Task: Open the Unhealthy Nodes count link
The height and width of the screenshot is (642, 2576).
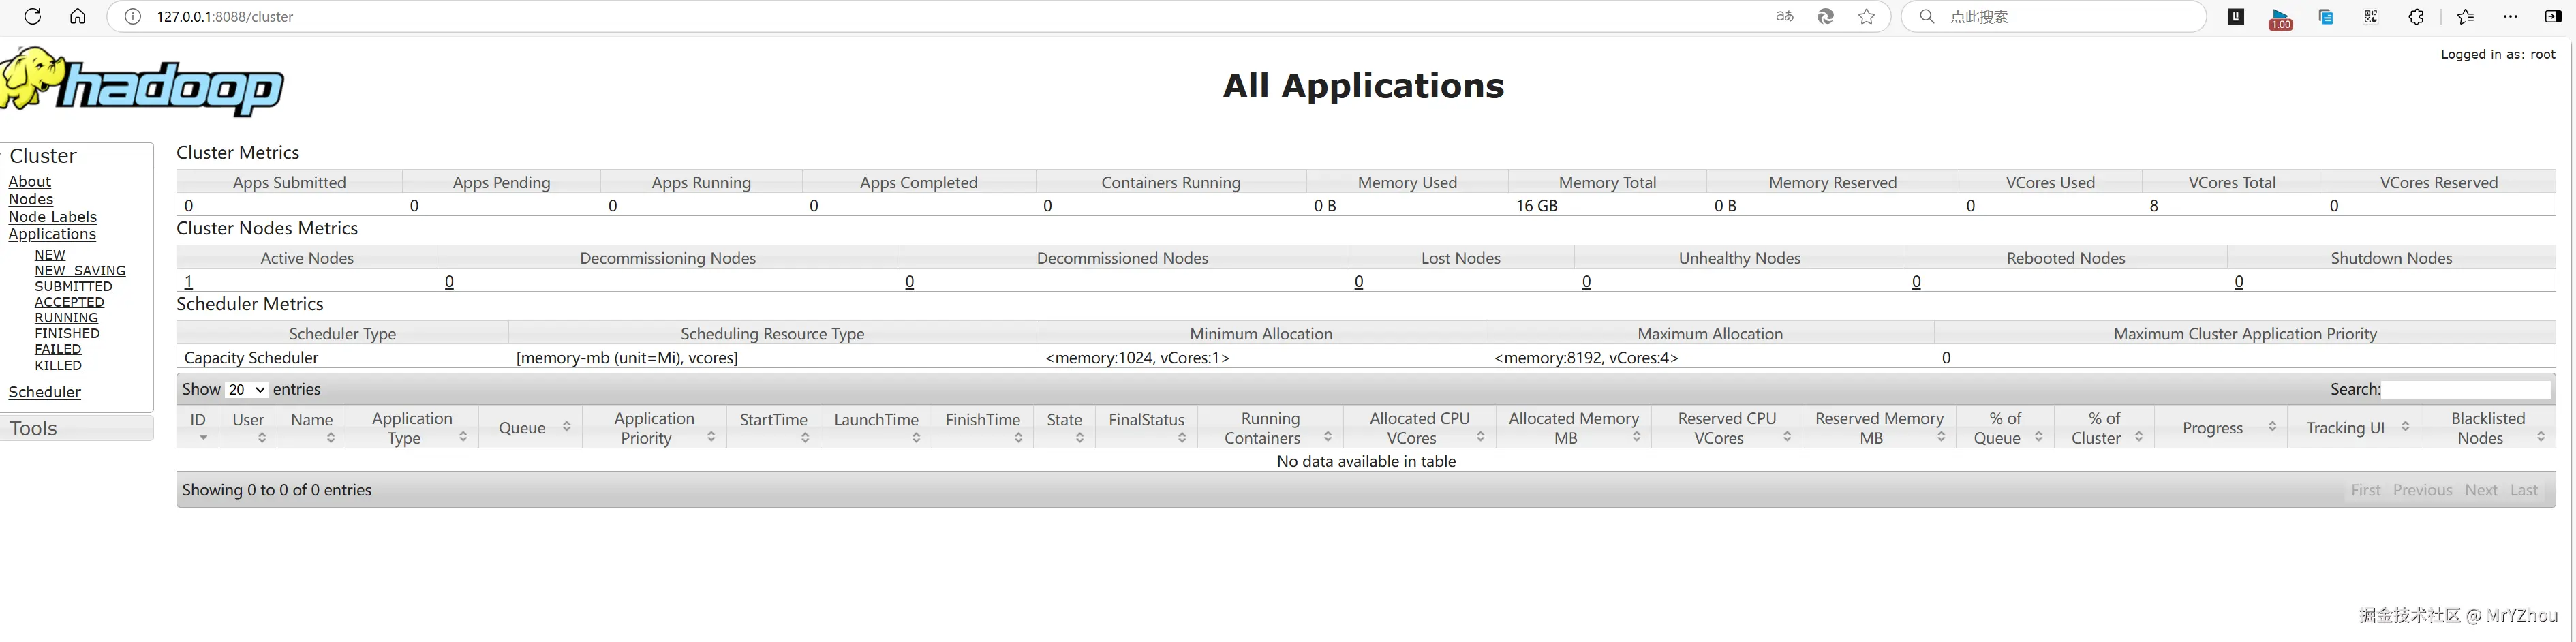Action: pyautogui.click(x=1586, y=282)
